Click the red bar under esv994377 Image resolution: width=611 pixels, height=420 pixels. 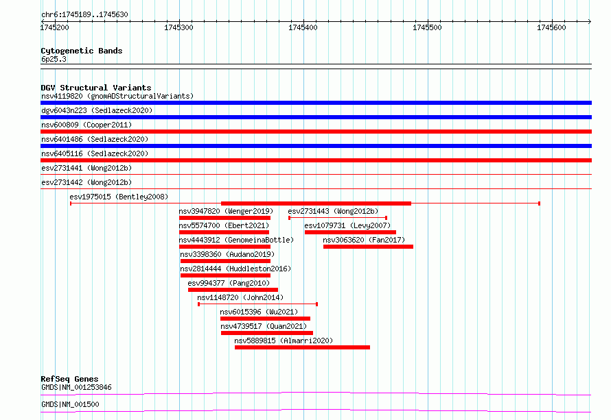tap(233, 290)
